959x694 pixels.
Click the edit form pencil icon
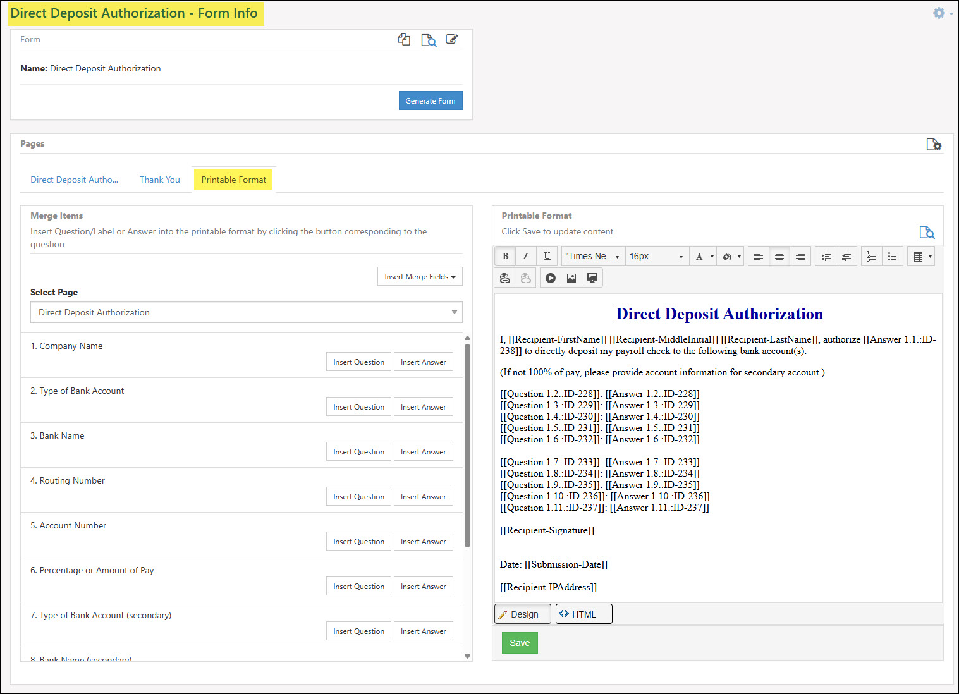(x=452, y=39)
